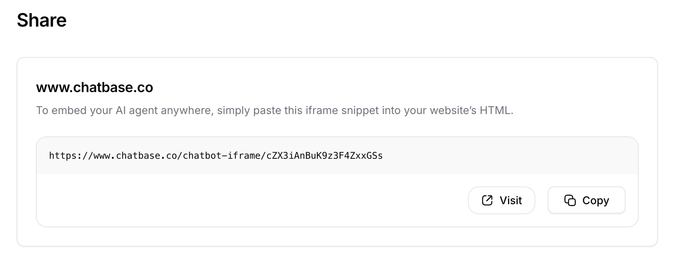Click the duplicate icon beside Copy

coord(570,200)
